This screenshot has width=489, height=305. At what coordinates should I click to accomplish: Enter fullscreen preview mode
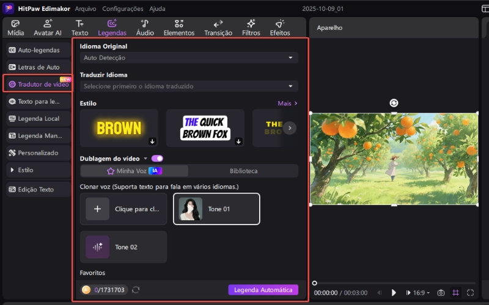(470, 293)
